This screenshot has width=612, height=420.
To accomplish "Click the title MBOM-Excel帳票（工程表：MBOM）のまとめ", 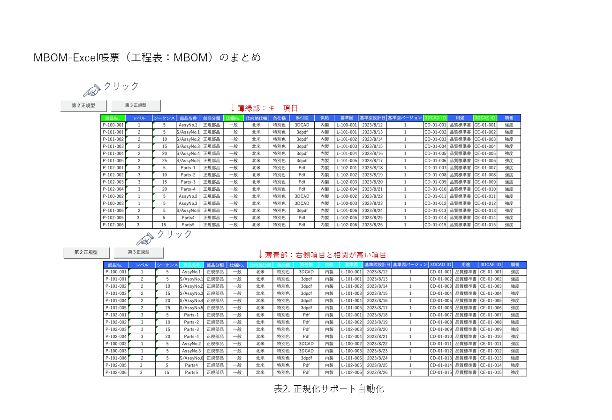I will click(147, 58).
